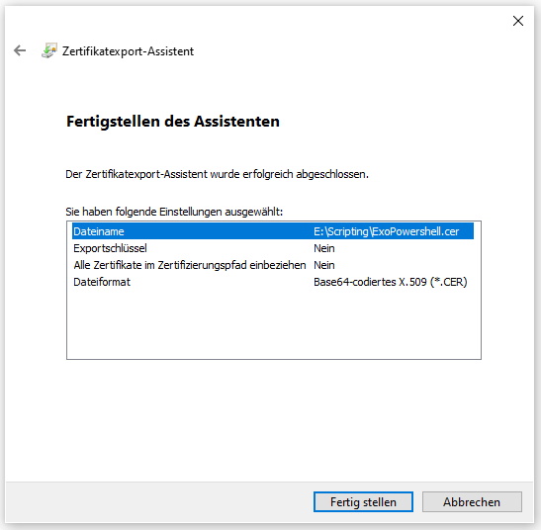This screenshot has width=541, height=530.
Task: Close the wizard with the X
Action: pos(518,21)
